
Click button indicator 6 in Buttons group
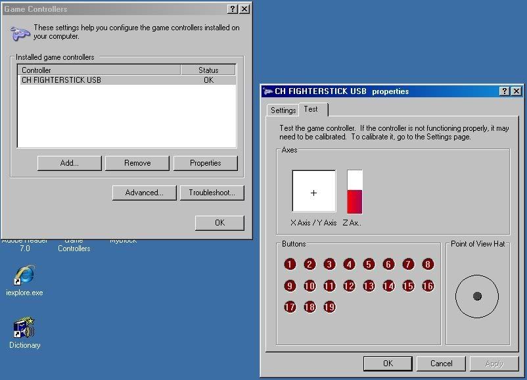click(388, 264)
